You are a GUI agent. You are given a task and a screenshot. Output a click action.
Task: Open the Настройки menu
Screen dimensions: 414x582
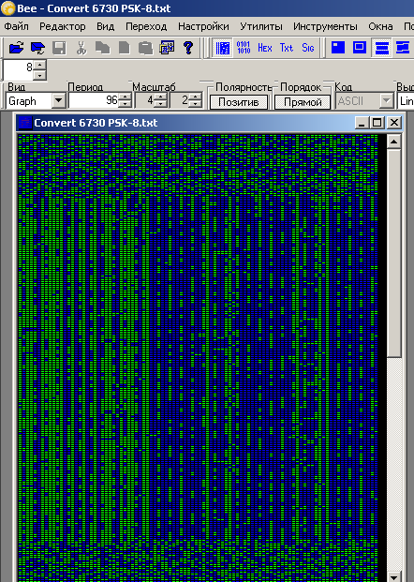pyautogui.click(x=203, y=27)
